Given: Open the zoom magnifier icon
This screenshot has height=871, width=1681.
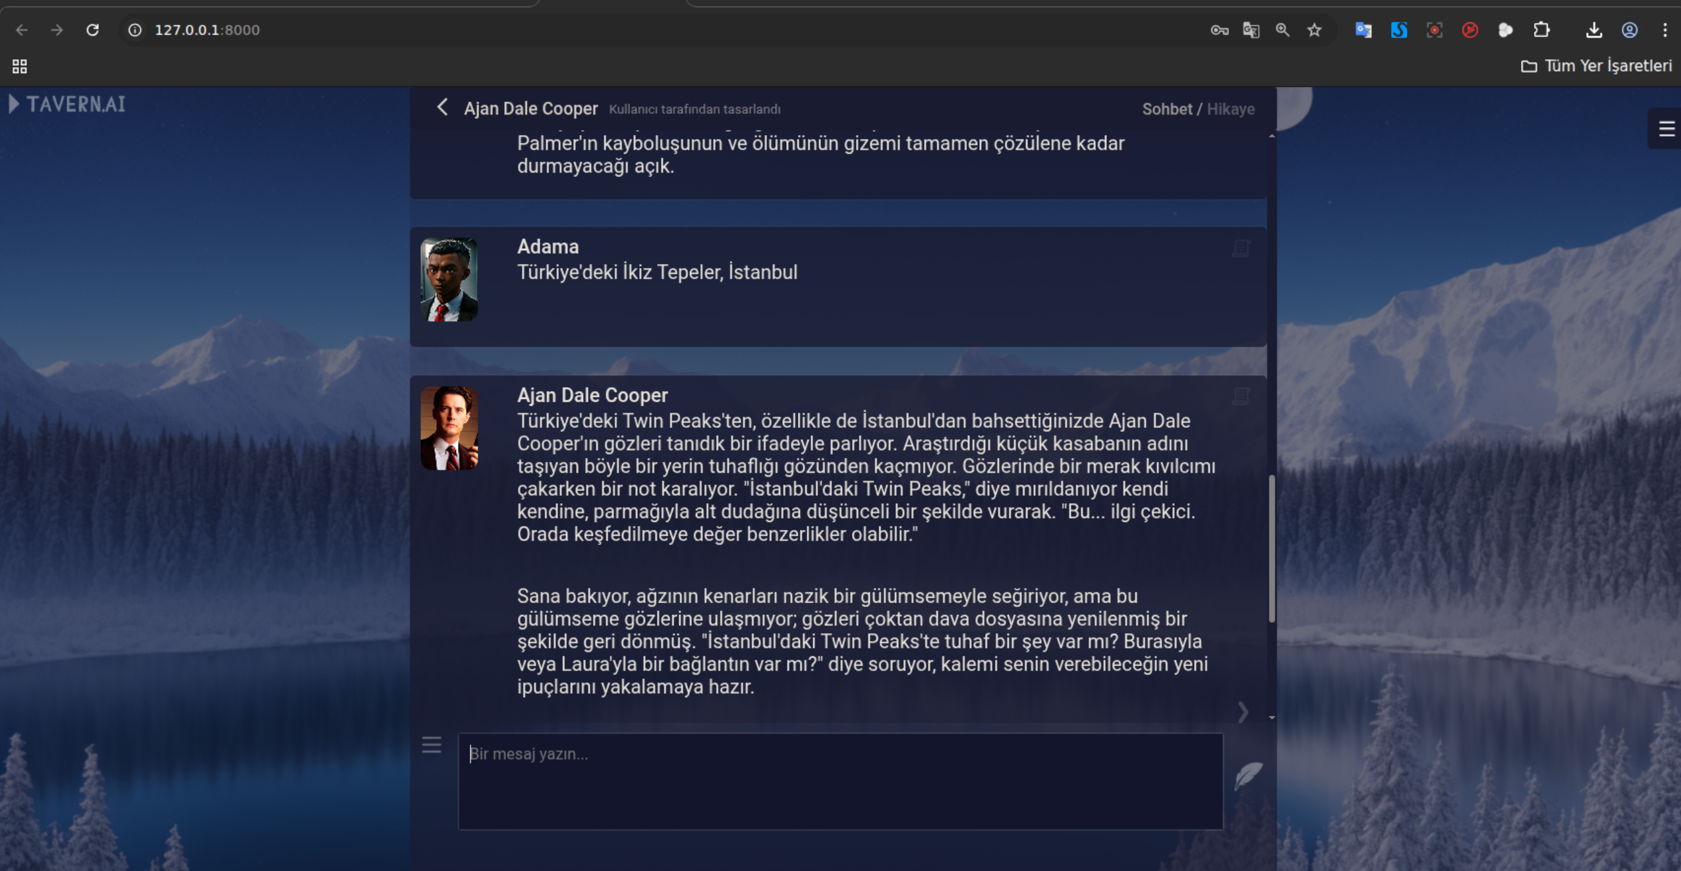Looking at the screenshot, I should pyautogui.click(x=1282, y=30).
